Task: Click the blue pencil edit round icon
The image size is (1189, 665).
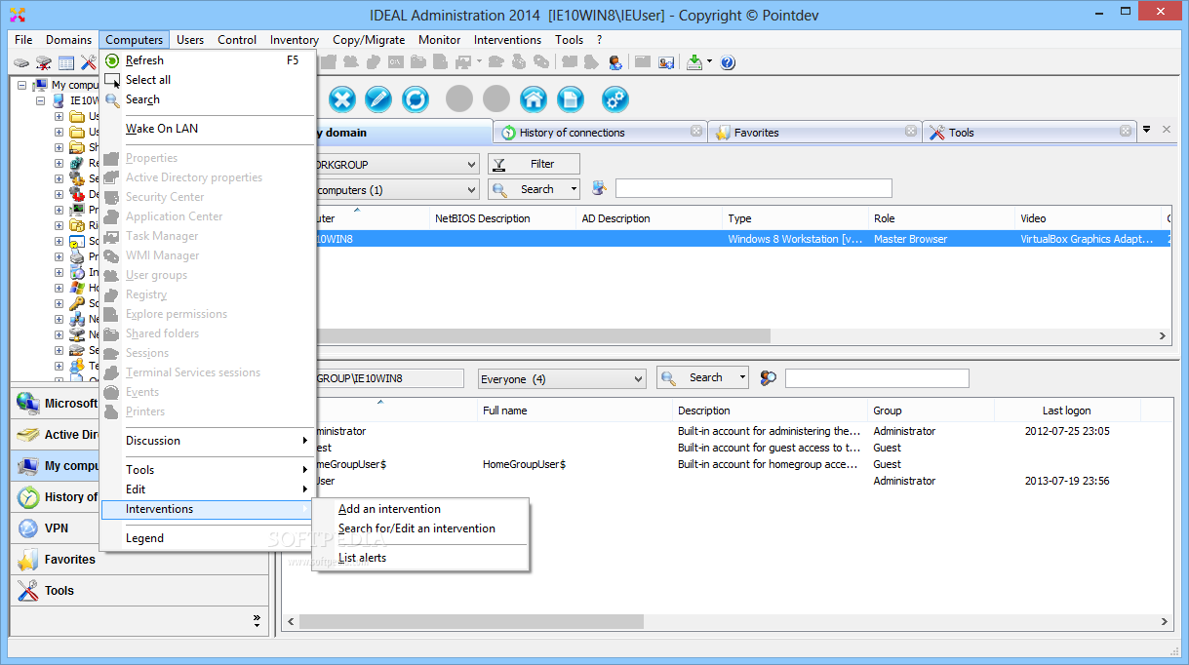Action: (378, 98)
